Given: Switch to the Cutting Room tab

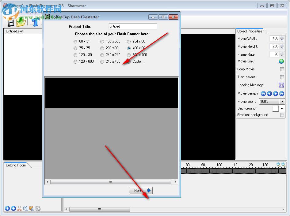Looking at the screenshot, I should coord(16,165).
